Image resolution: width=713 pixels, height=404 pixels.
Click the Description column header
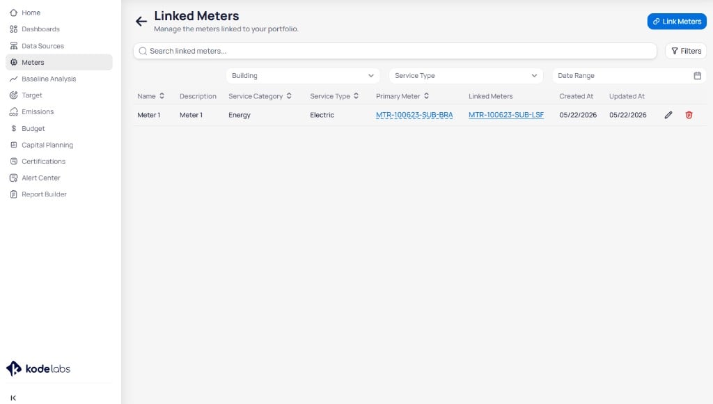(x=198, y=96)
